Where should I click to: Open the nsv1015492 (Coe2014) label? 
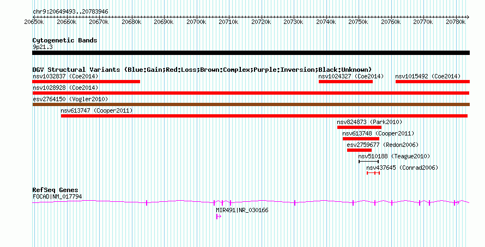click(428, 76)
